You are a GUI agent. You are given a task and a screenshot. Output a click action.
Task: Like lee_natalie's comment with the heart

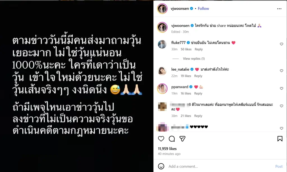(x=281, y=71)
